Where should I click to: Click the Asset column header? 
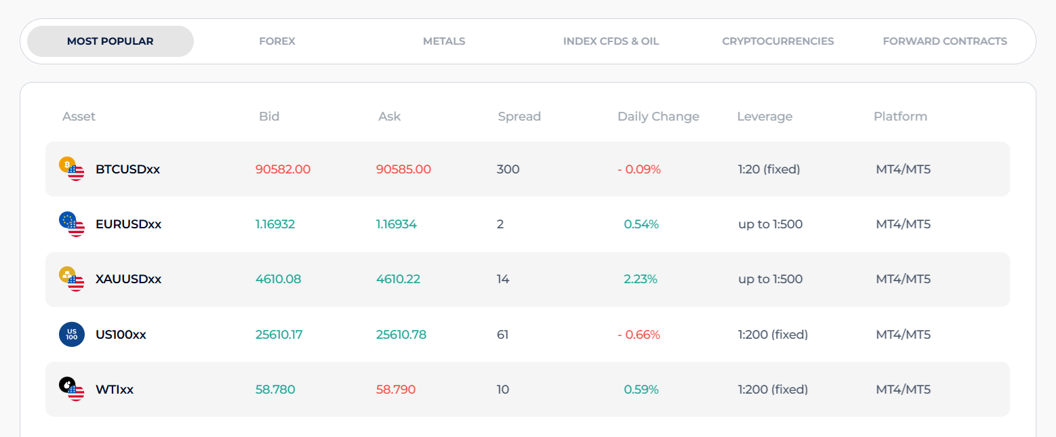pos(79,117)
